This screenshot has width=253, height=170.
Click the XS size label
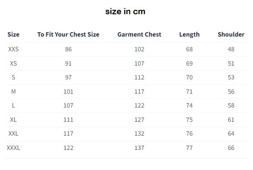pos(13,63)
